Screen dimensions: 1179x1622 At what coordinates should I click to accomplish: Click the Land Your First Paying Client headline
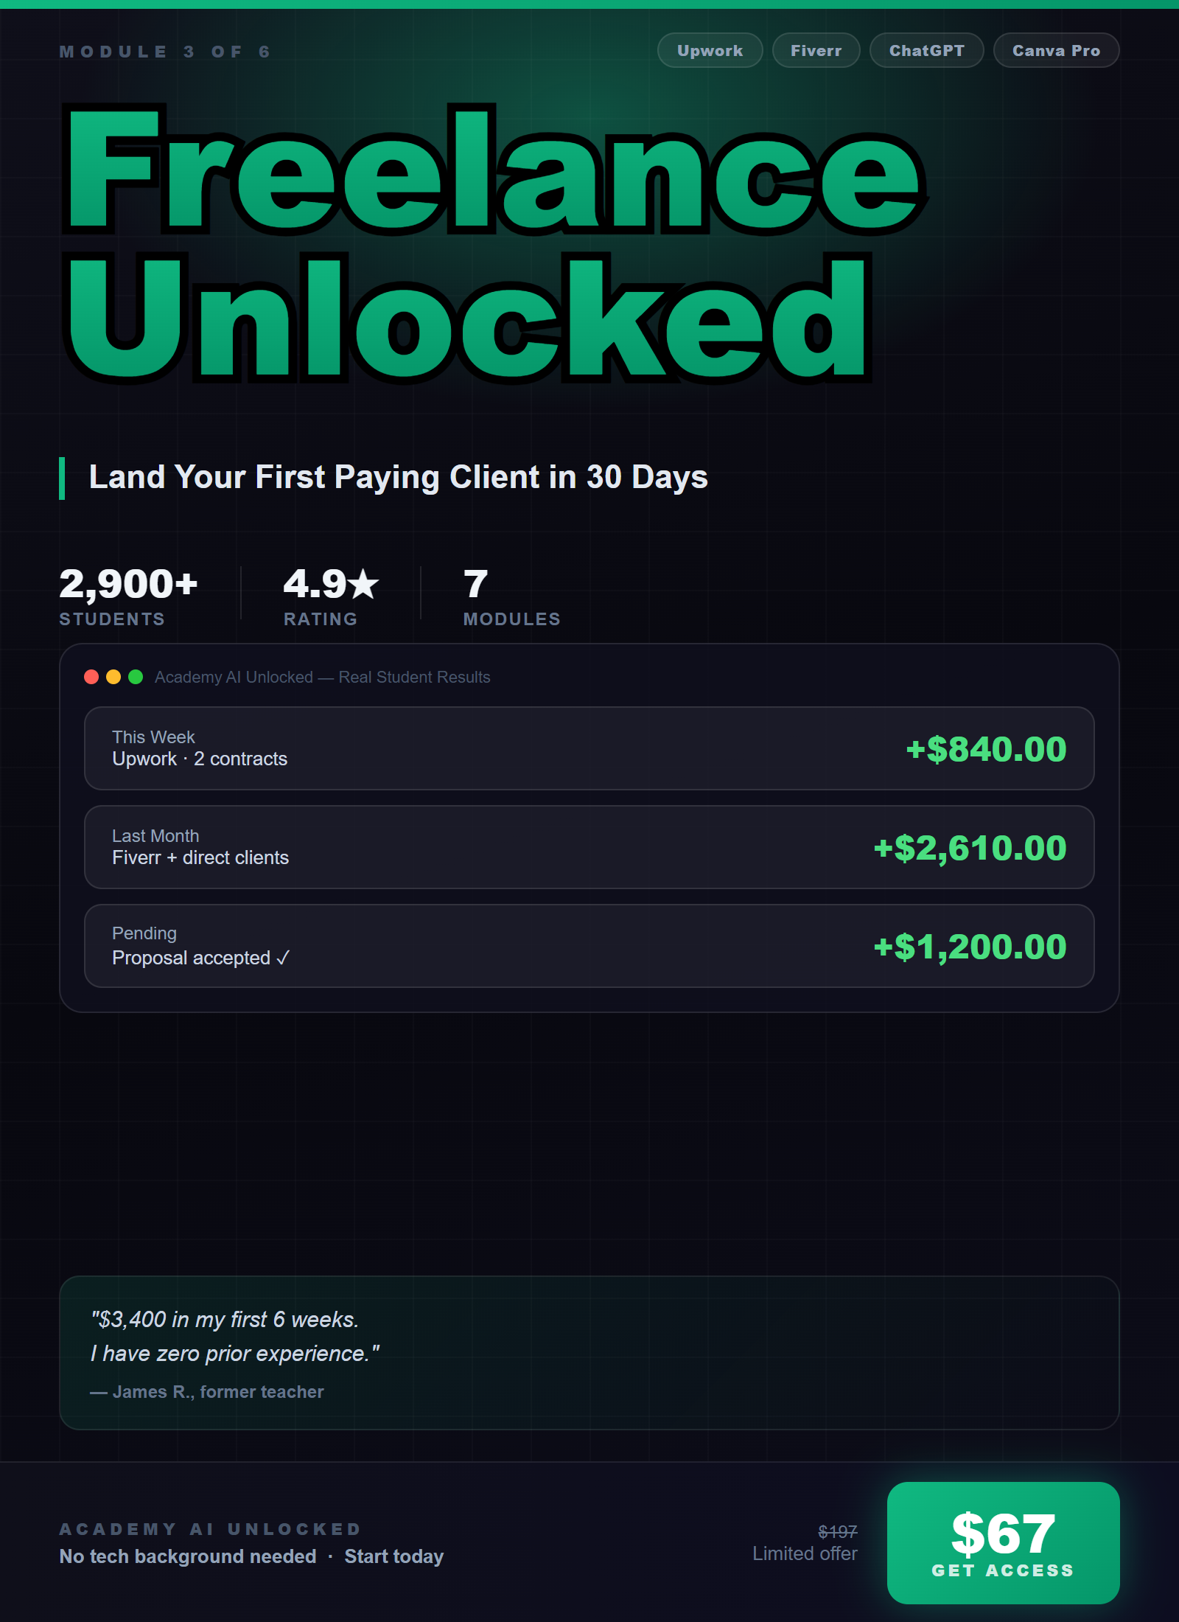click(x=398, y=477)
